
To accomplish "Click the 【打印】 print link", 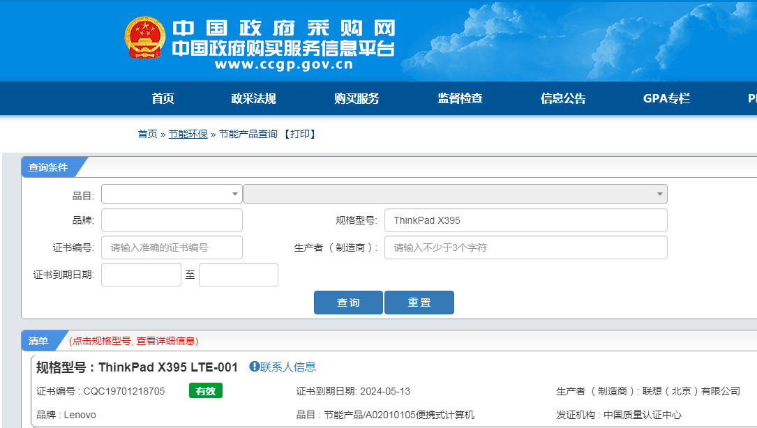I will [299, 134].
